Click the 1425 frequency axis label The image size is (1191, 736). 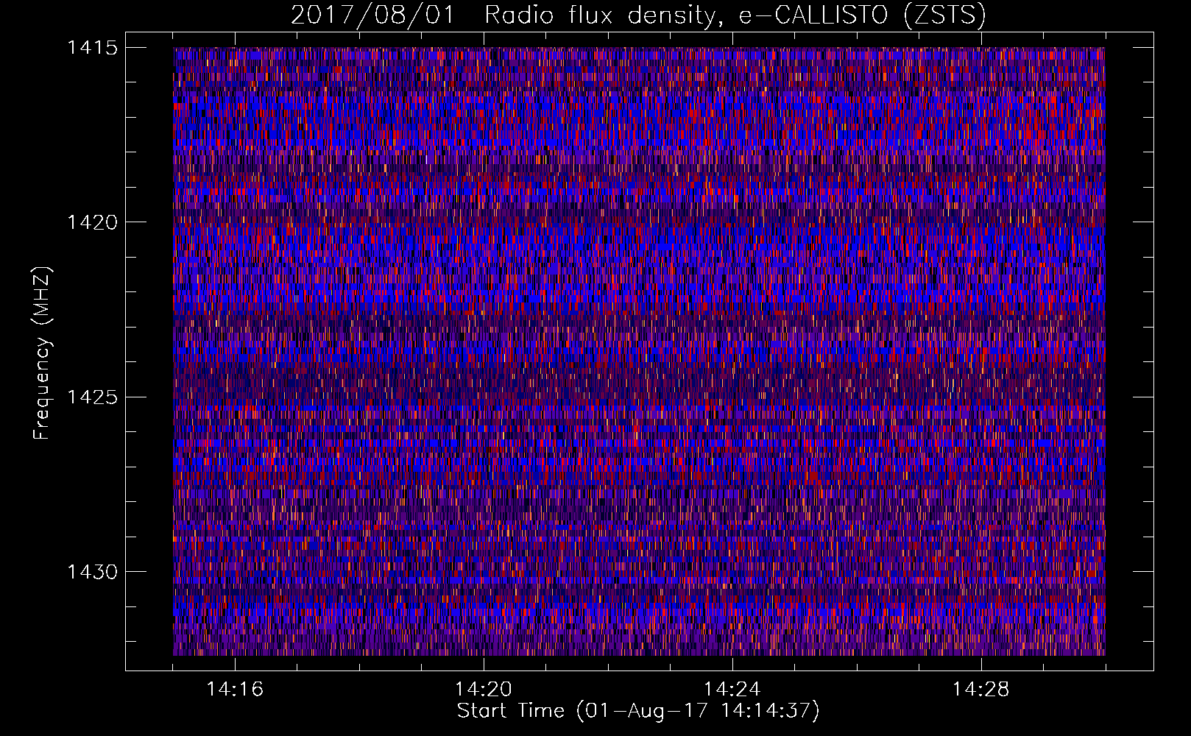point(92,397)
